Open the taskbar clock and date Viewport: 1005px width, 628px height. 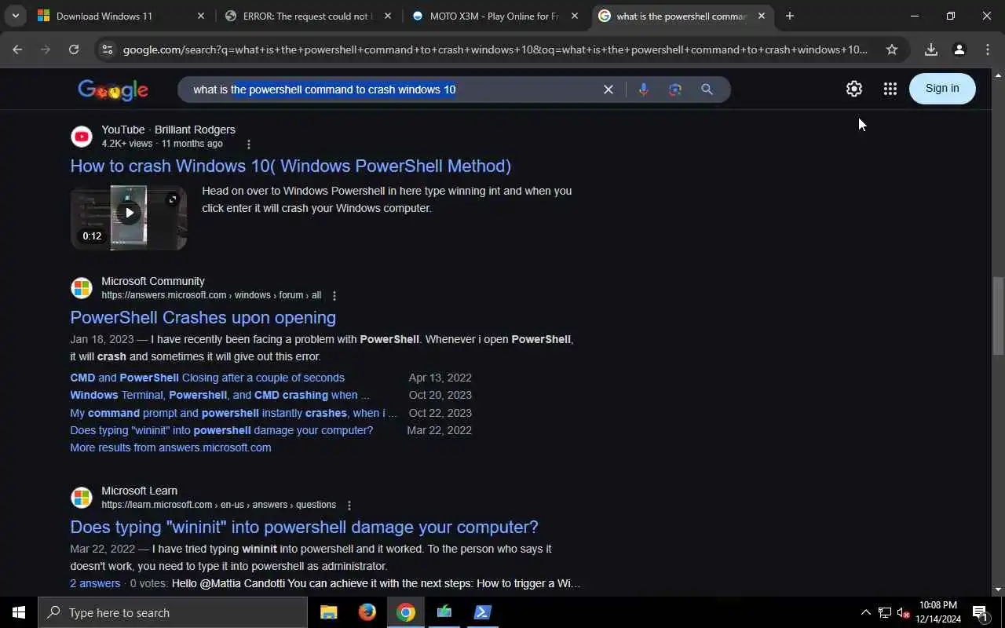pos(940,612)
